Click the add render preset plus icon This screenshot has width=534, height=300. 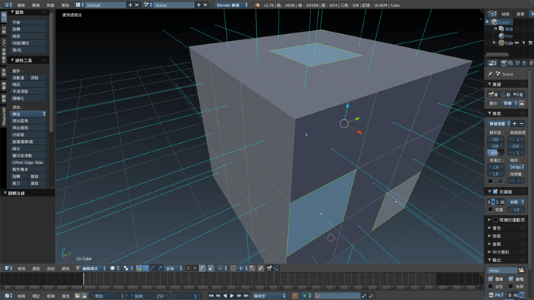point(515,124)
